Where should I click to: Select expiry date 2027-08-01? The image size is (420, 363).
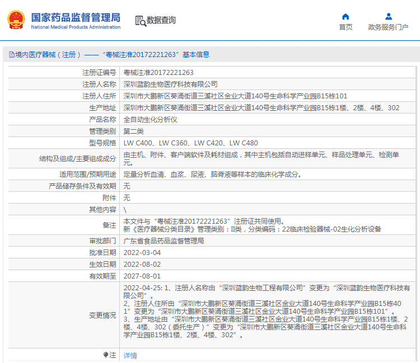[142, 276]
